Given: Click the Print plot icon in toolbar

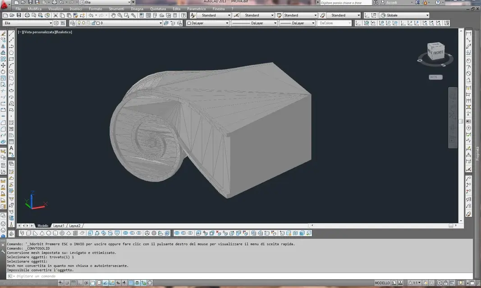Looking at the screenshot, I should 27,15.
